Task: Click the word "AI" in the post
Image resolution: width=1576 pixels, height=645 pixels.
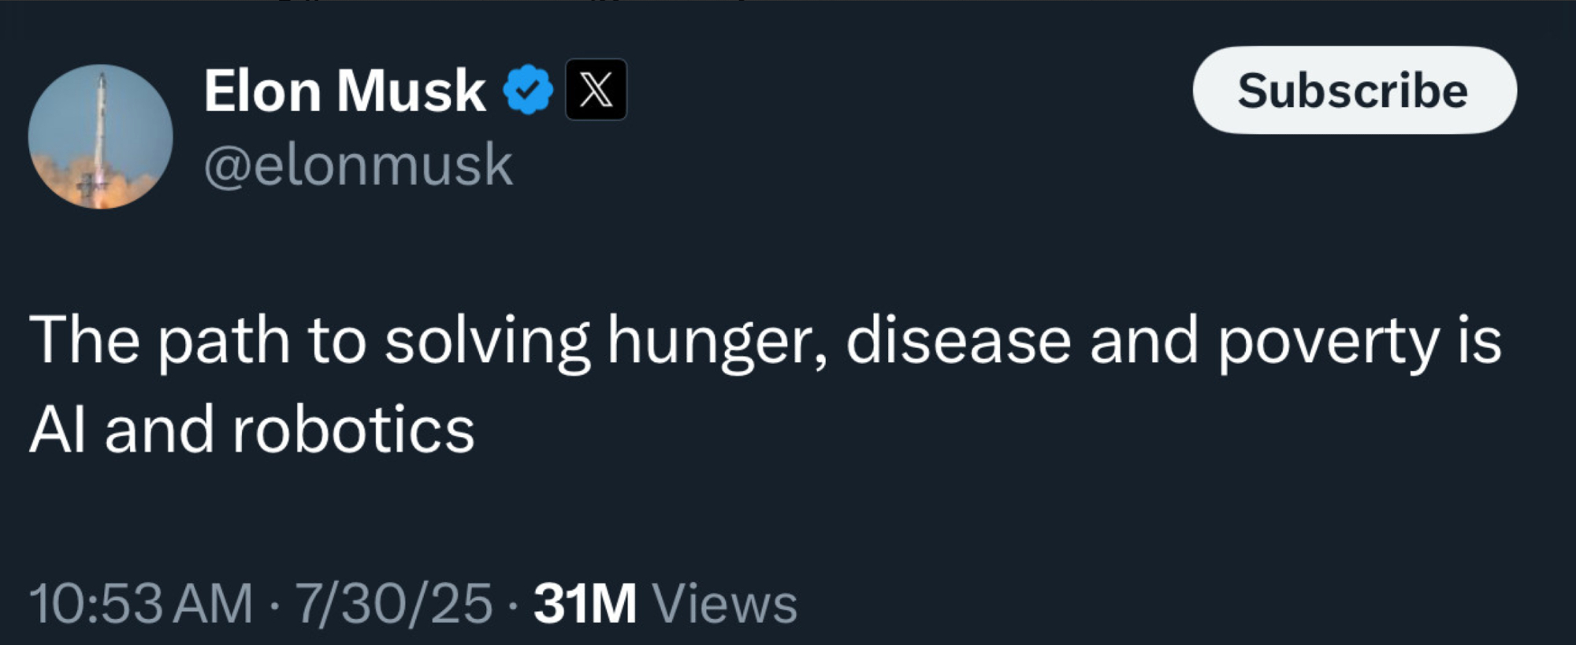Action: [57, 430]
